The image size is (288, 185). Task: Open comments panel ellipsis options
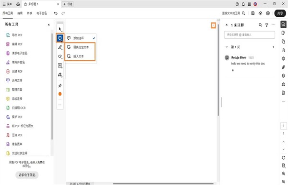(273, 25)
